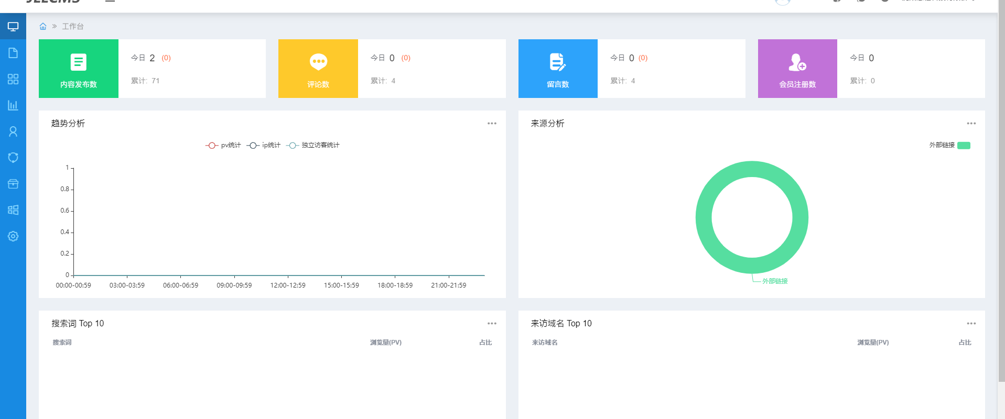Click the home icon in breadcrumb
Viewport: 1005px width, 419px height.
tap(43, 26)
